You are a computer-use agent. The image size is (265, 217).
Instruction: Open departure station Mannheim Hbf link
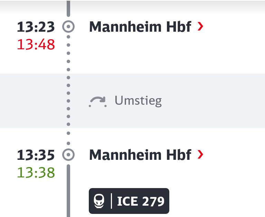140,155
